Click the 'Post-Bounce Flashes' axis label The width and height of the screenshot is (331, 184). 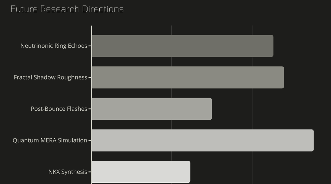pos(59,109)
